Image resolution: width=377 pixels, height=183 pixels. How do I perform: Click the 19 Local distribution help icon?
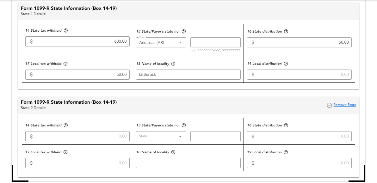(x=286, y=64)
